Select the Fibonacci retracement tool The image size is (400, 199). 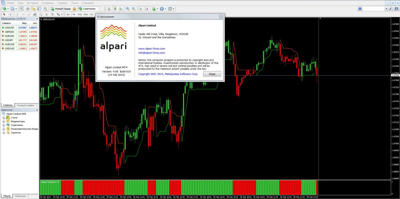click(41, 14)
